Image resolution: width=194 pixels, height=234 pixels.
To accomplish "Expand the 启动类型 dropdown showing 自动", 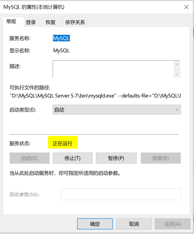I will pyautogui.click(x=116, y=110).
